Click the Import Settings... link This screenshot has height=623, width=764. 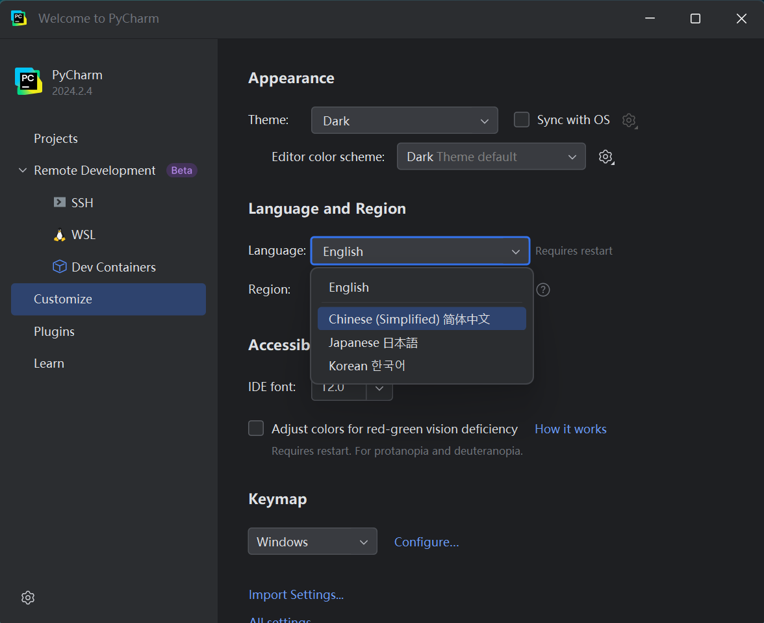[296, 594]
